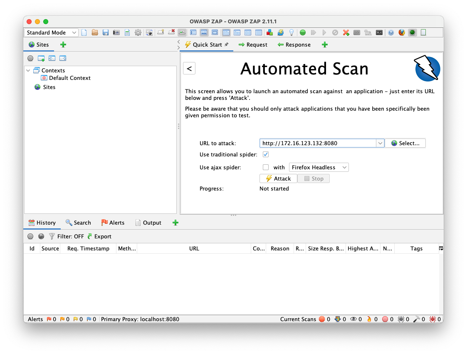
Task: Uncheck the Use traditional spider checkbox
Action: [x=266, y=154]
